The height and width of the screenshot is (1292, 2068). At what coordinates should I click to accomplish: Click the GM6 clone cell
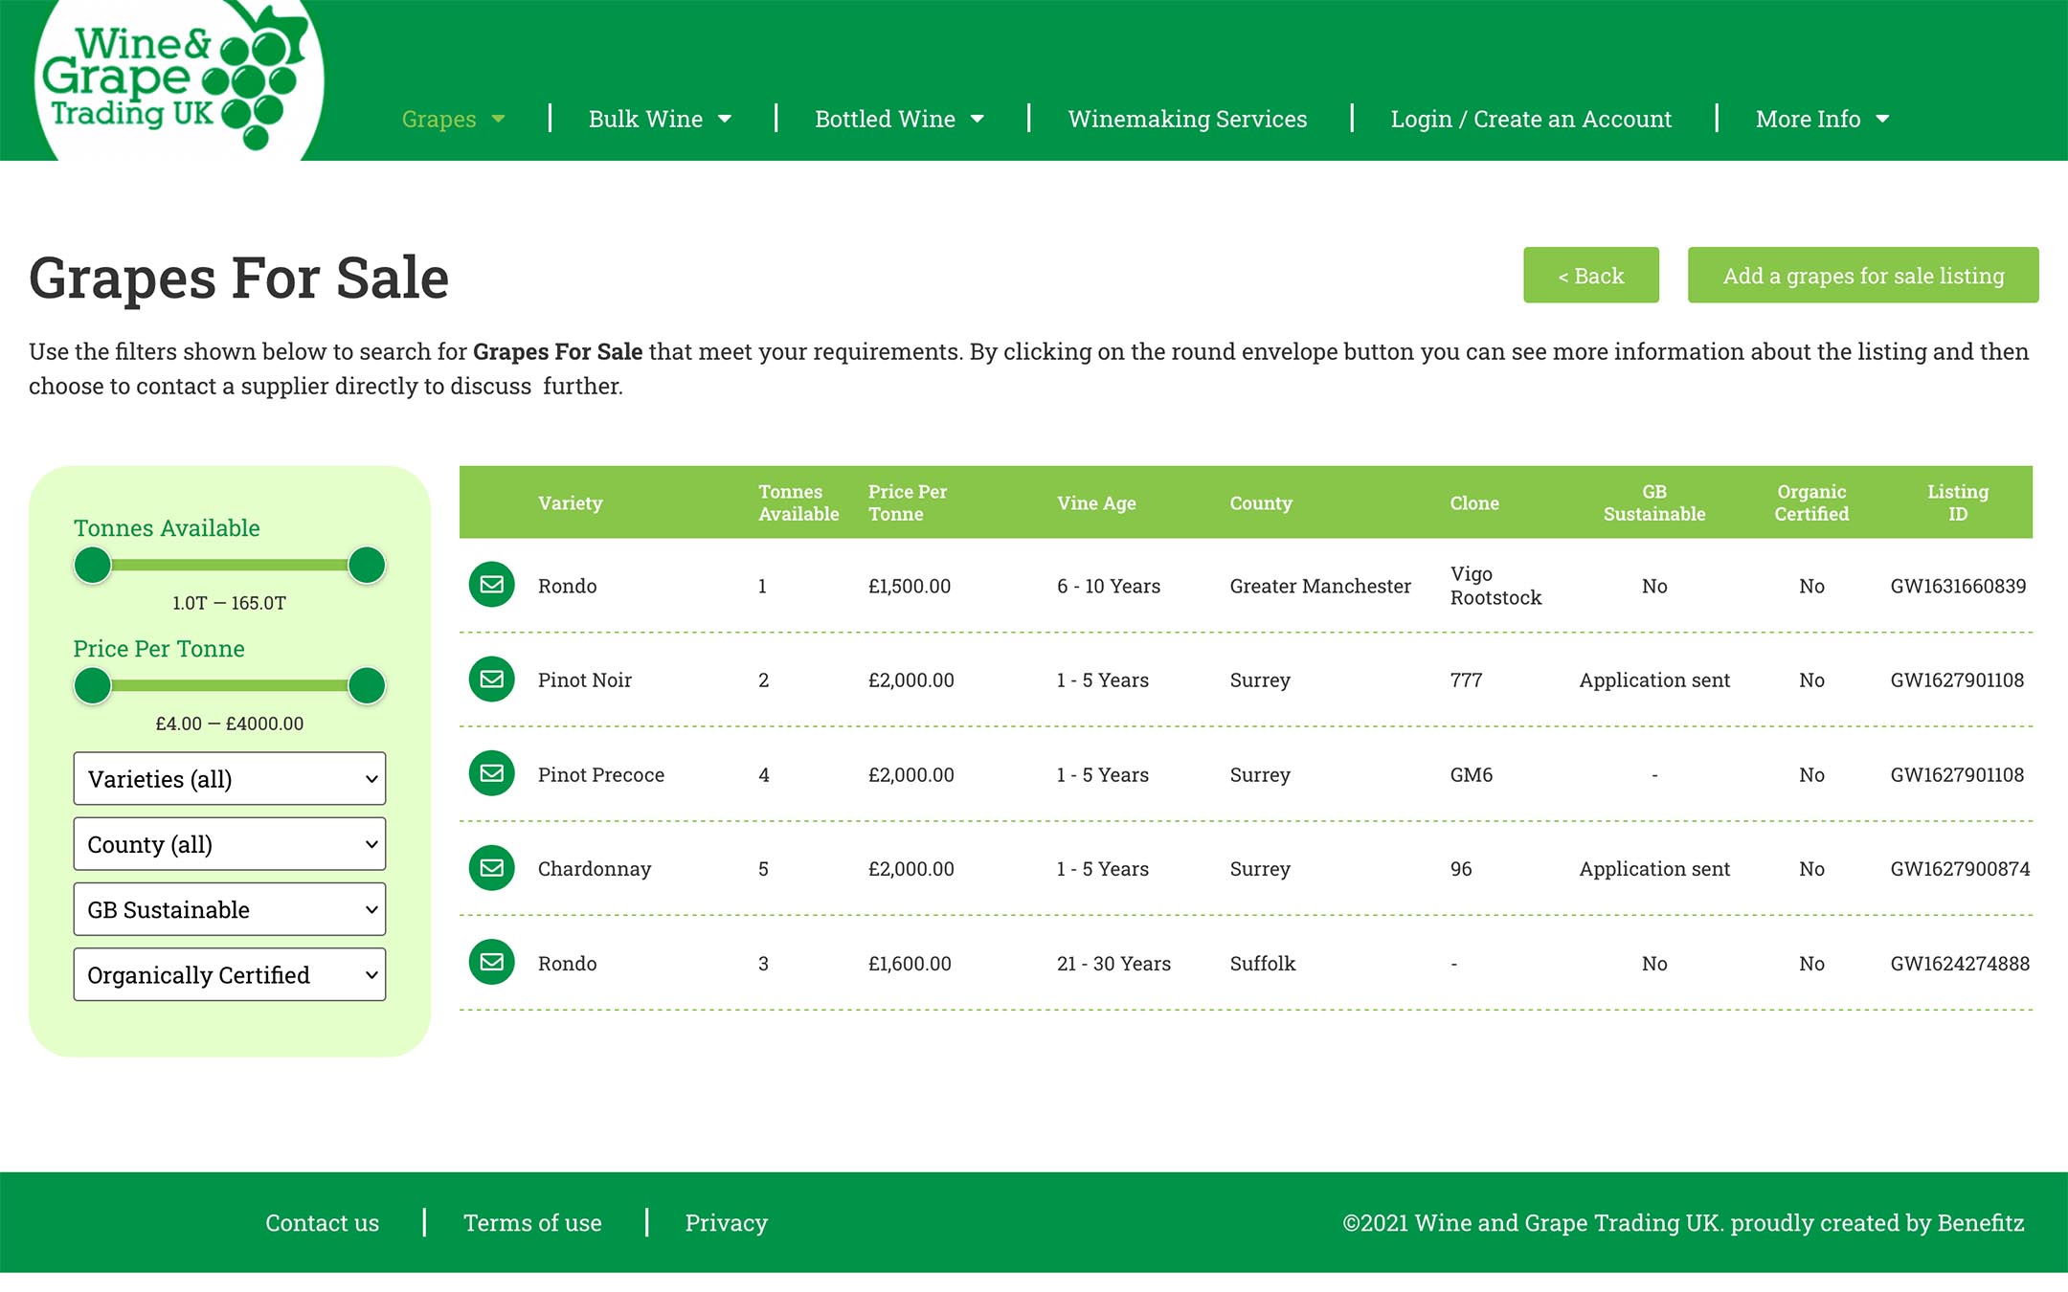pyautogui.click(x=1471, y=774)
